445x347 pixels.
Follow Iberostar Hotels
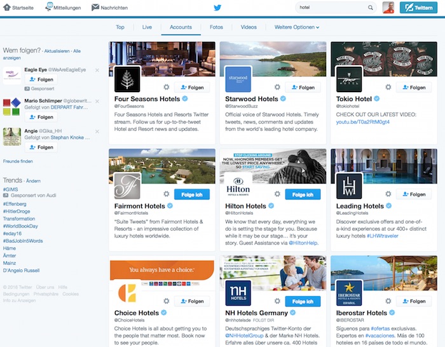(414, 301)
